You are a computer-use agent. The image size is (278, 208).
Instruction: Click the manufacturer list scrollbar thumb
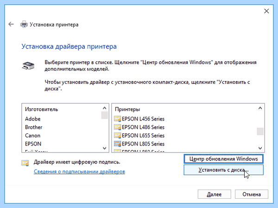(105, 115)
